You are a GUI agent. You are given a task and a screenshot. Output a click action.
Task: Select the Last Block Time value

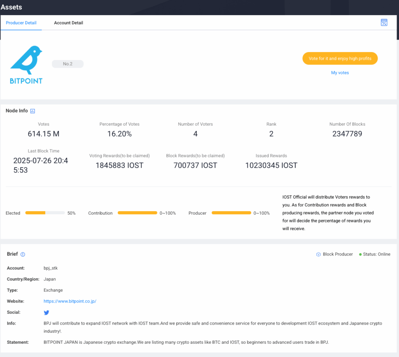coord(41,165)
